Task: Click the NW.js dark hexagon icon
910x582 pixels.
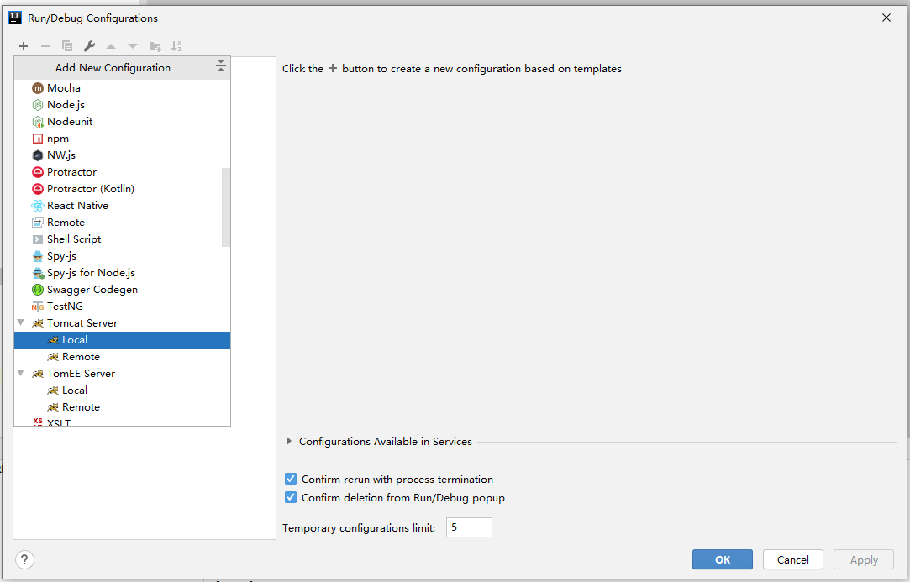Action: [x=38, y=155]
